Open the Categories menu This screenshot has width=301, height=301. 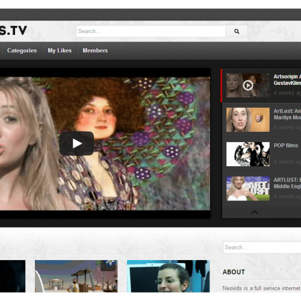(x=22, y=51)
